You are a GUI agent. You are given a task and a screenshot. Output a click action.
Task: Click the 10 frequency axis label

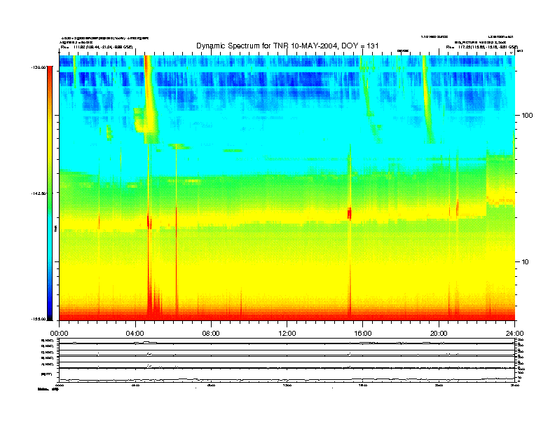[526, 262]
